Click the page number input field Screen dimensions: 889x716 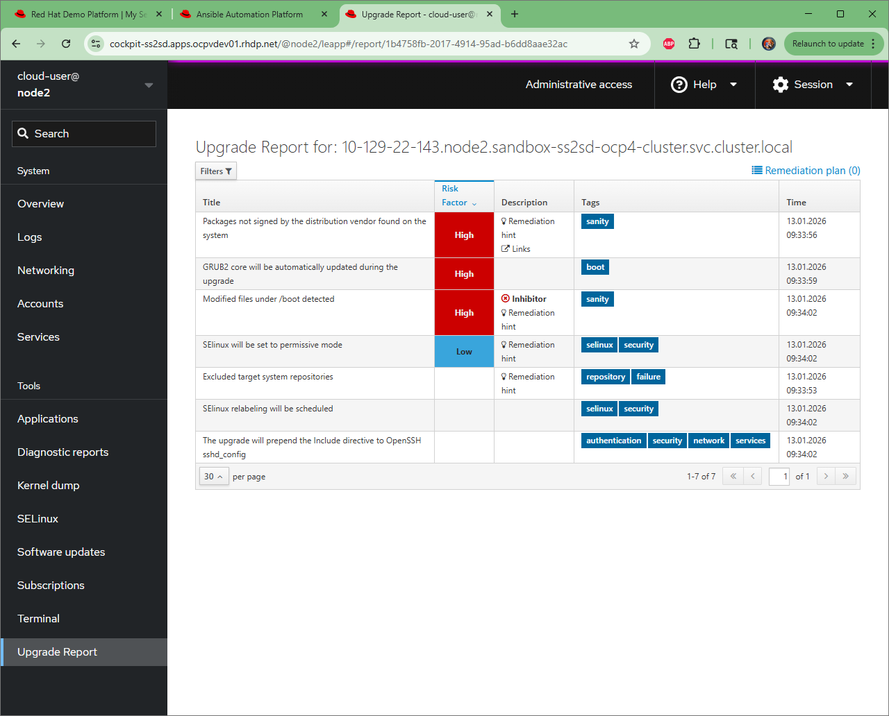click(779, 476)
